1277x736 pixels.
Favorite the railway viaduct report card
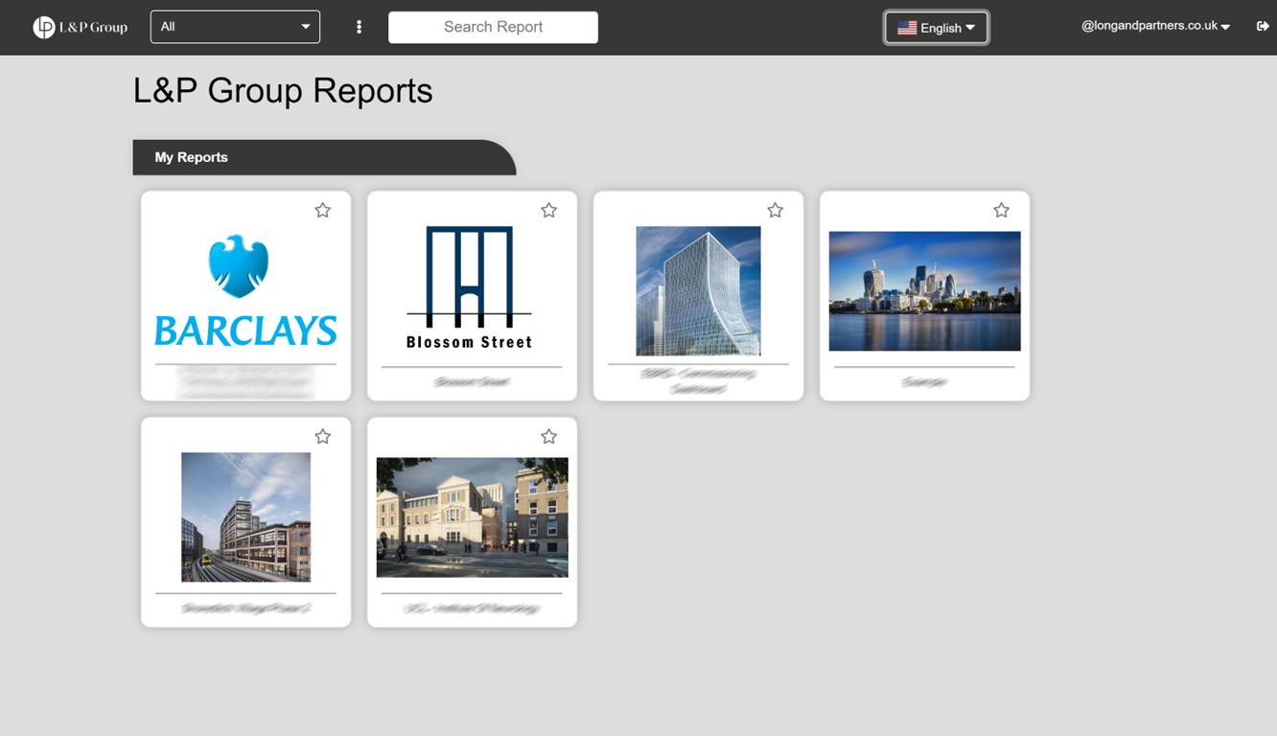tap(322, 436)
